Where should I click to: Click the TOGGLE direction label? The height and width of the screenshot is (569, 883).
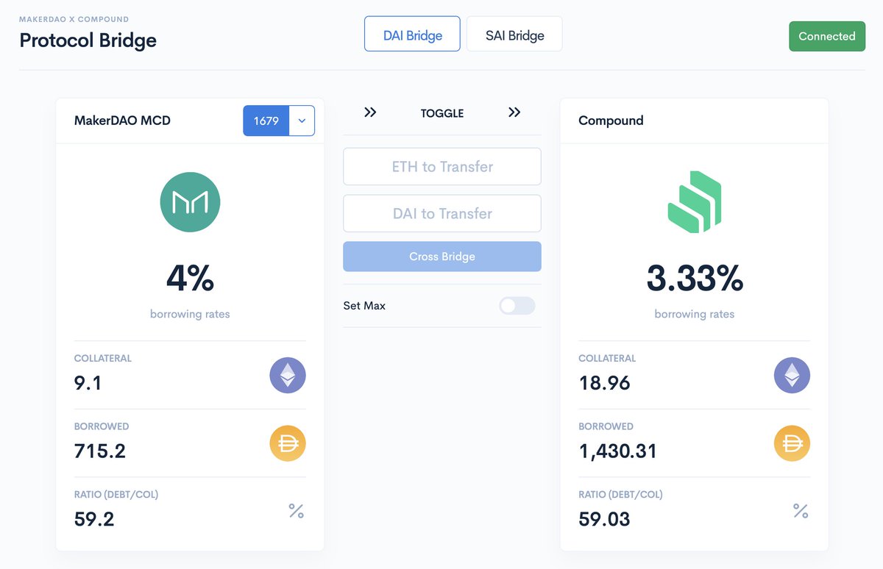[442, 113]
